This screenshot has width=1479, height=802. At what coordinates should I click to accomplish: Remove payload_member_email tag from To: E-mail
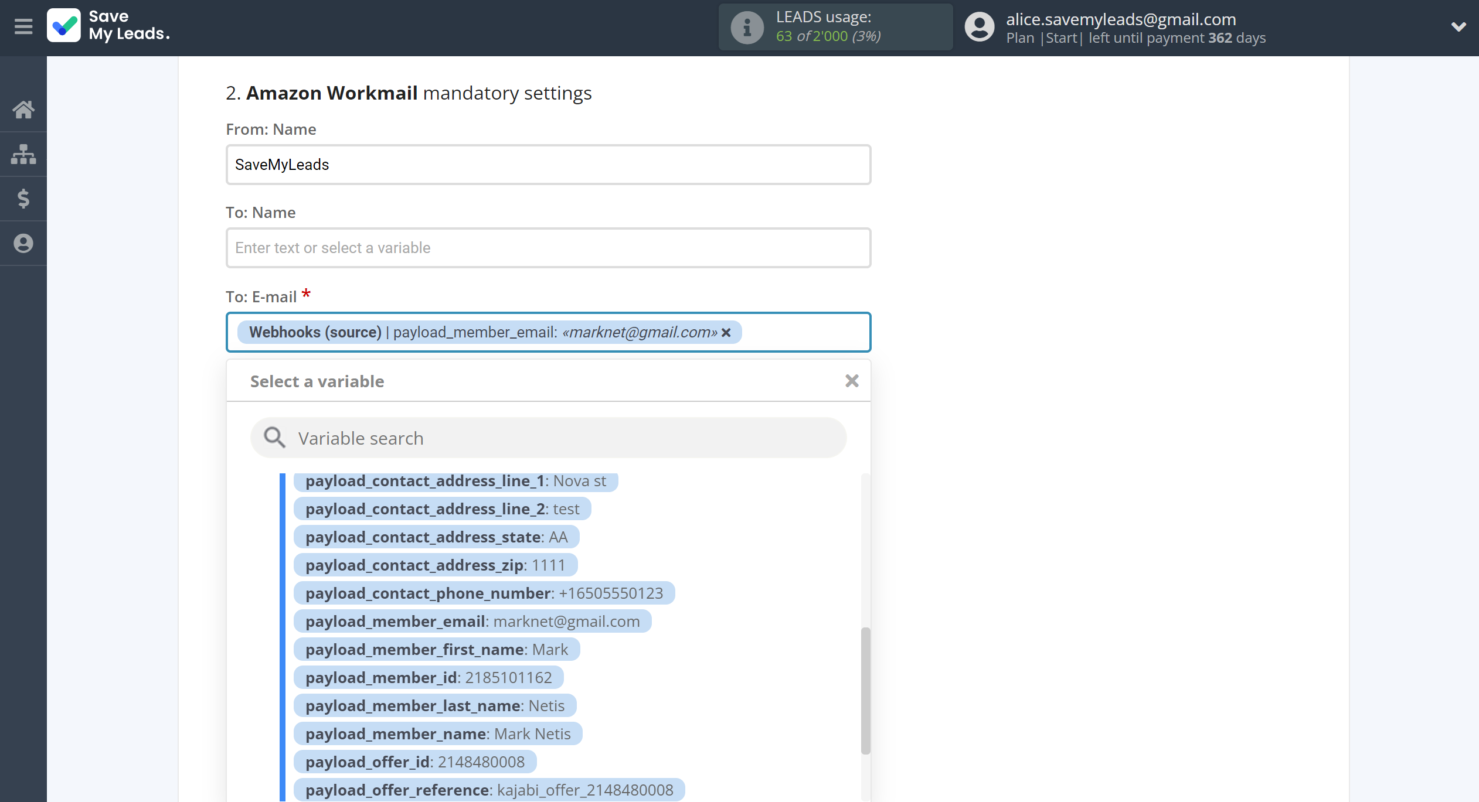pyautogui.click(x=726, y=333)
